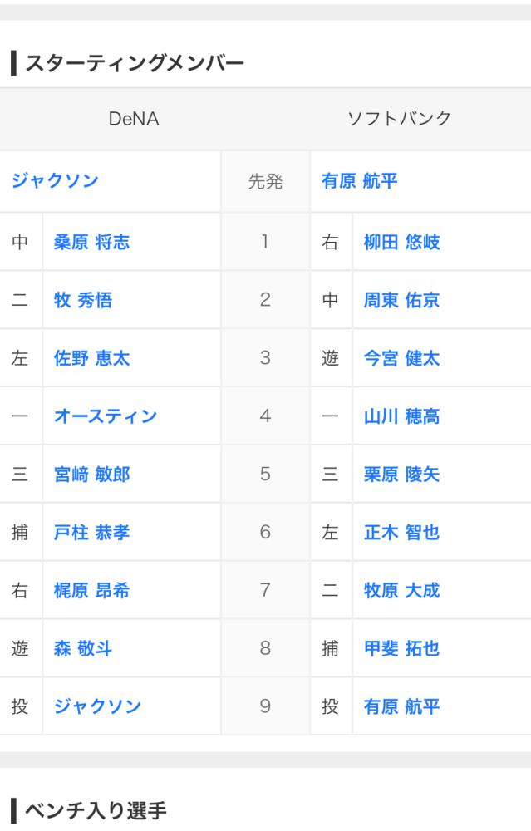Click shortstop 森 敬斗

point(82,648)
